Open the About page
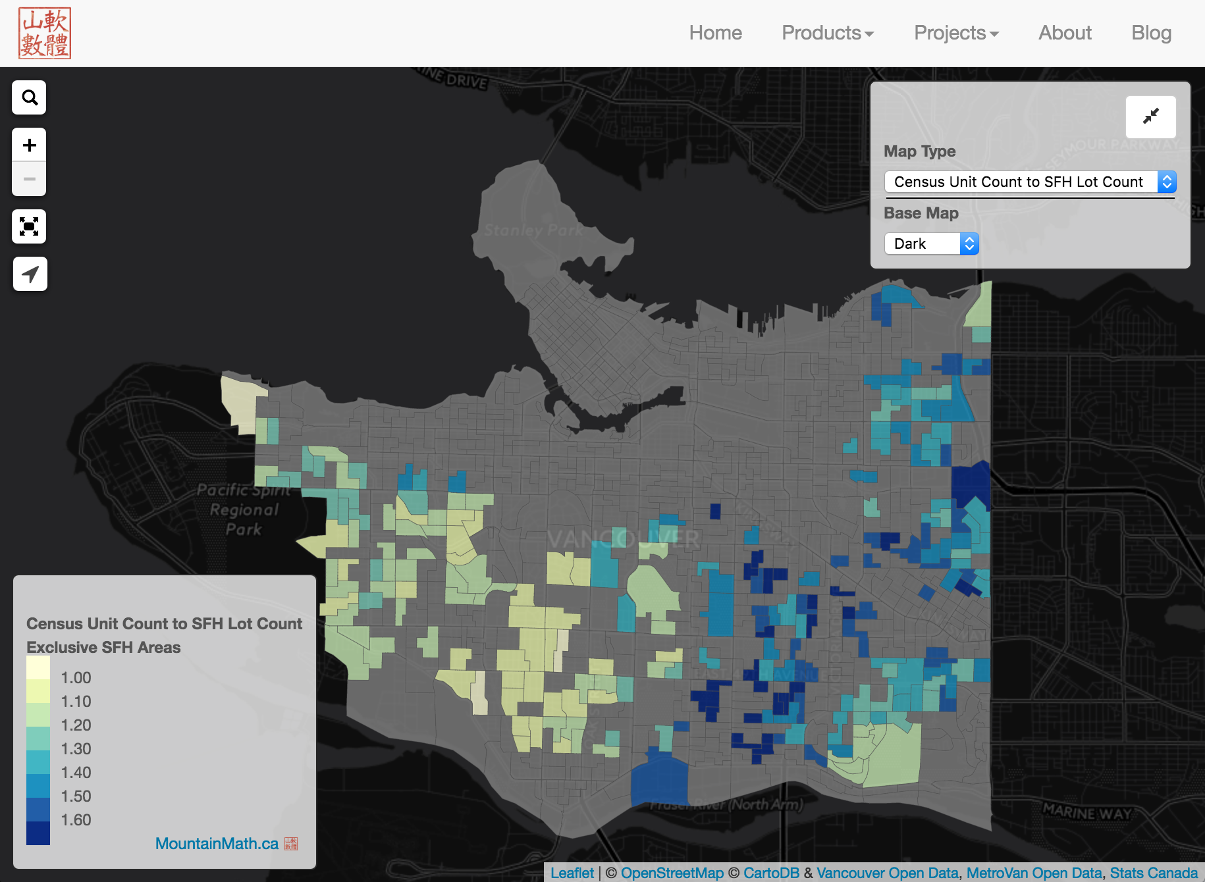Image resolution: width=1205 pixels, height=882 pixels. click(1065, 33)
